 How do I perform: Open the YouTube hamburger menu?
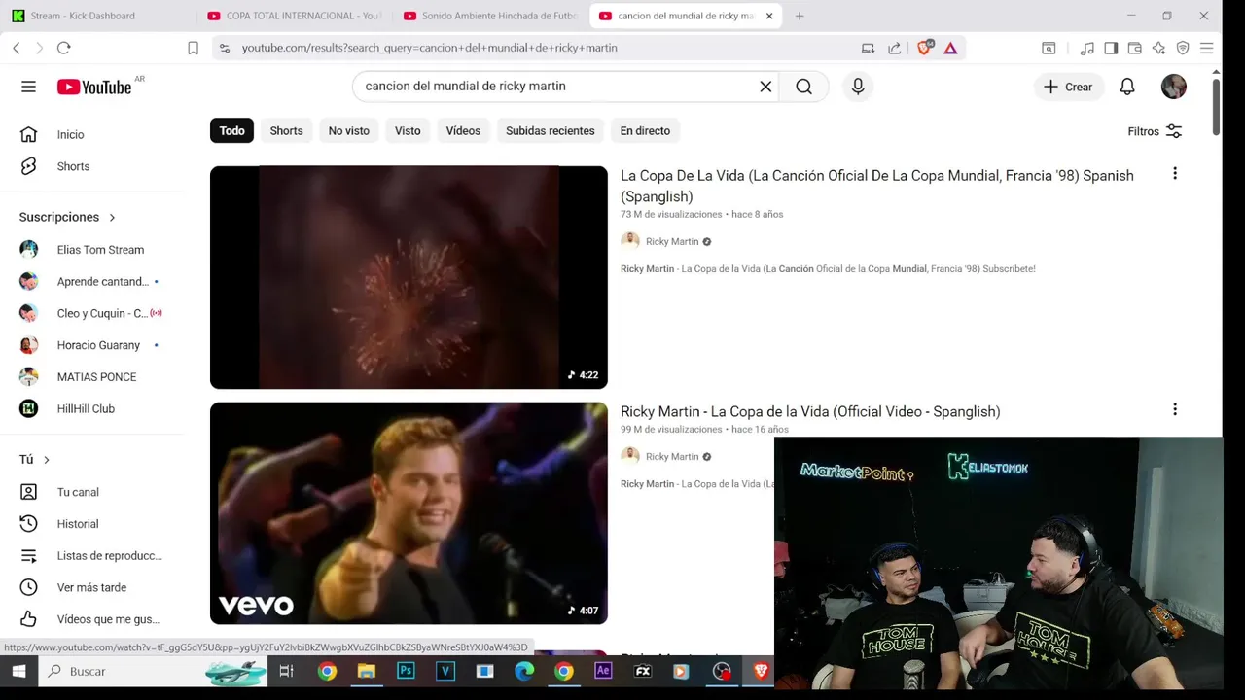28,87
